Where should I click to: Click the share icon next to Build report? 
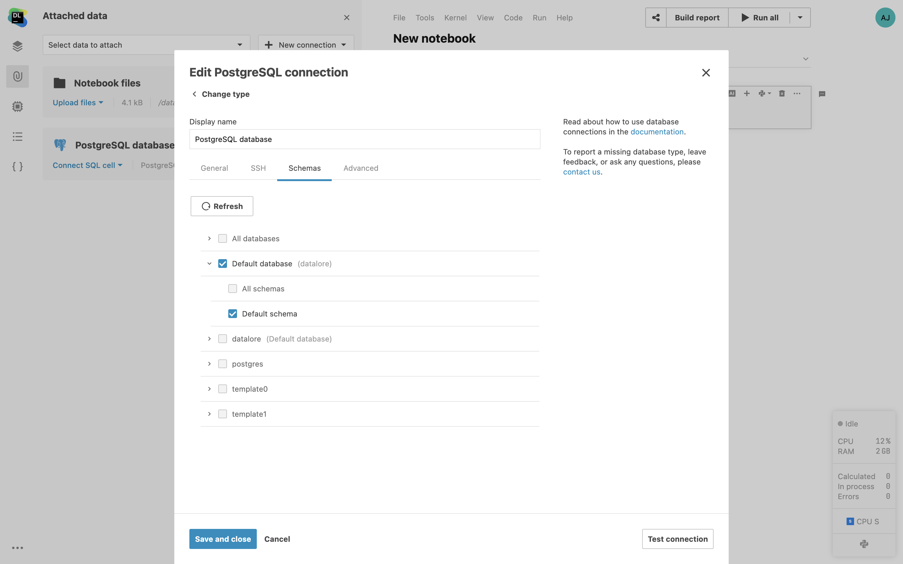pos(656,18)
